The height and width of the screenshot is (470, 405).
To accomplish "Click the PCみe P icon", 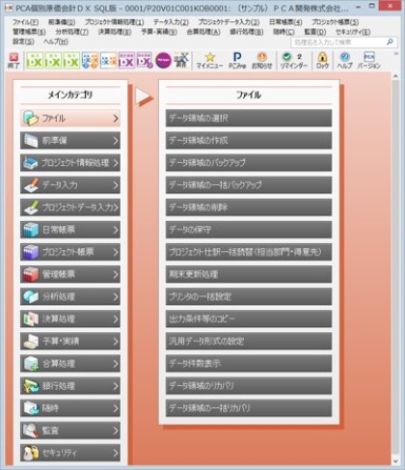I will [237, 61].
